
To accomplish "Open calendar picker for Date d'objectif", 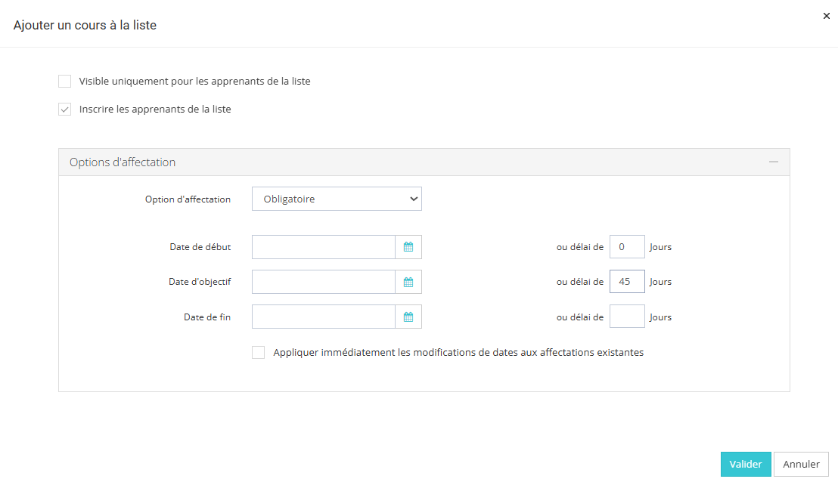I will pos(408,282).
